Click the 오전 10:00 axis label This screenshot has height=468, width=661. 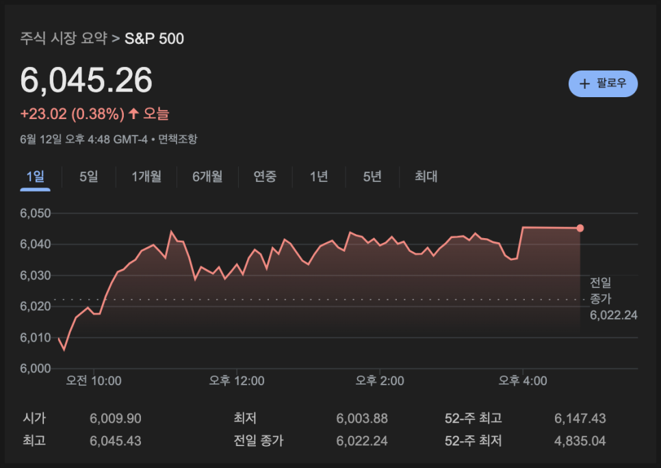pyautogui.click(x=94, y=380)
